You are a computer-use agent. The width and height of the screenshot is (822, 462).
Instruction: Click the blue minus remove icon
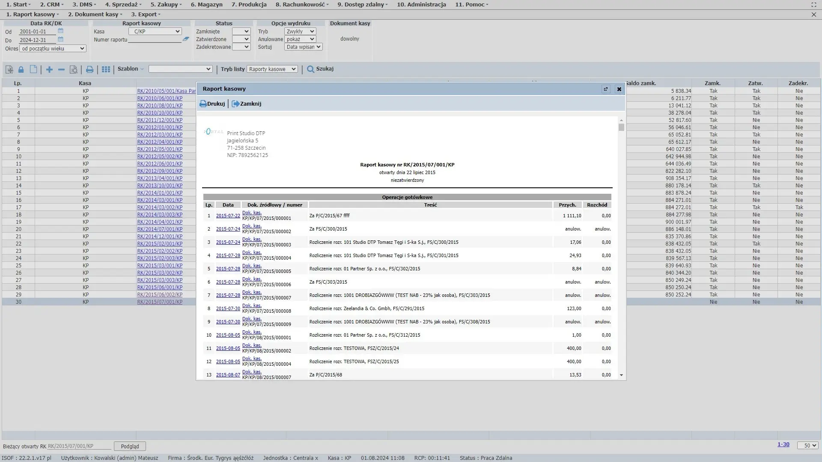point(61,69)
